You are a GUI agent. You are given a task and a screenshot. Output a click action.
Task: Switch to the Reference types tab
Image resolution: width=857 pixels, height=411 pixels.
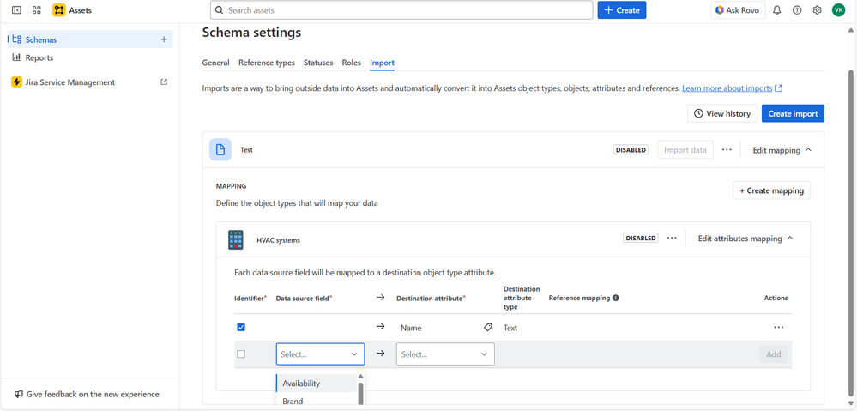tap(266, 63)
